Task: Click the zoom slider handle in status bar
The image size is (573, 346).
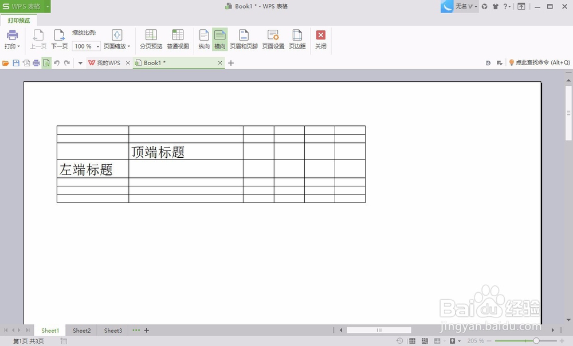Action: click(x=536, y=341)
